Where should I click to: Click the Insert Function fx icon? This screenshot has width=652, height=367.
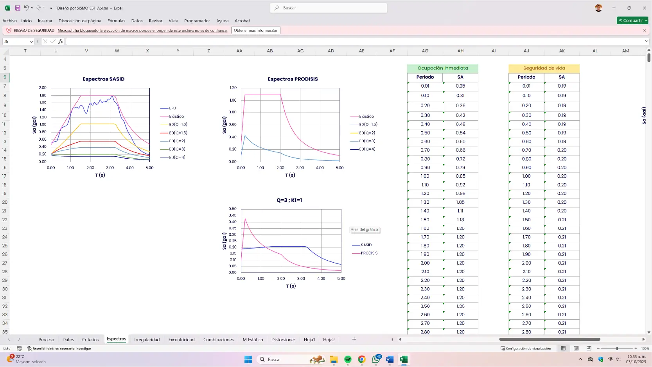[61, 41]
